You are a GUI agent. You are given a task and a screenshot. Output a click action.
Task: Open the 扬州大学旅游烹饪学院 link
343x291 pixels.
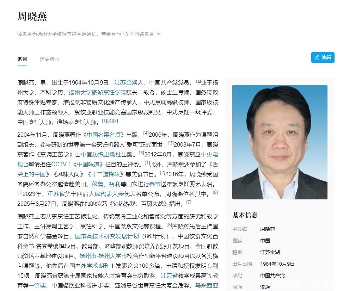coord(97,93)
